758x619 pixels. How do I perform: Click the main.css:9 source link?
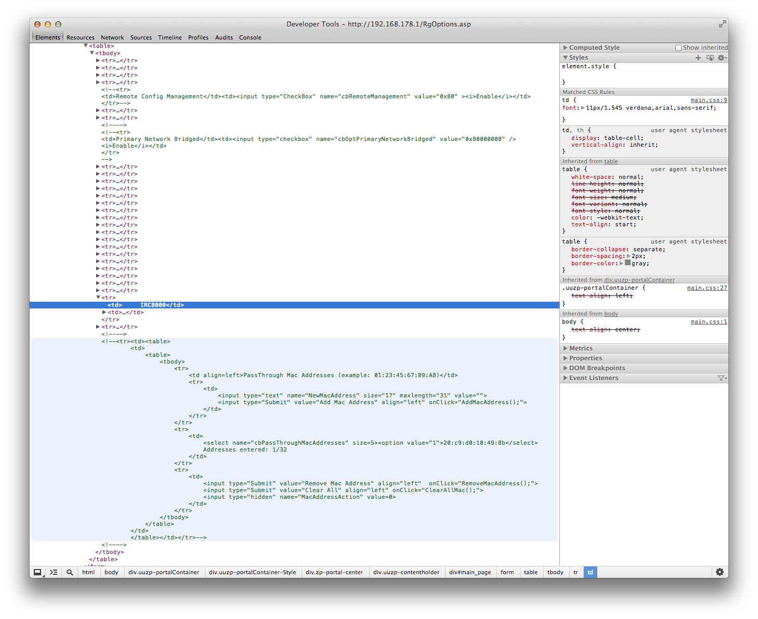coord(709,100)
